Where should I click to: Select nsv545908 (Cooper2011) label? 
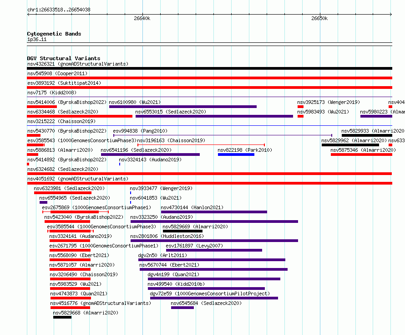(57, 73)
